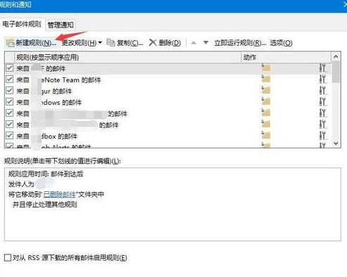Move selected rule up with arrow

pos(194,43)
